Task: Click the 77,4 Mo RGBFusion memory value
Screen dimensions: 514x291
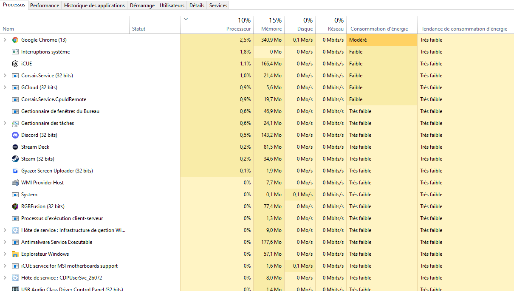Action: (x=273, y=206)
